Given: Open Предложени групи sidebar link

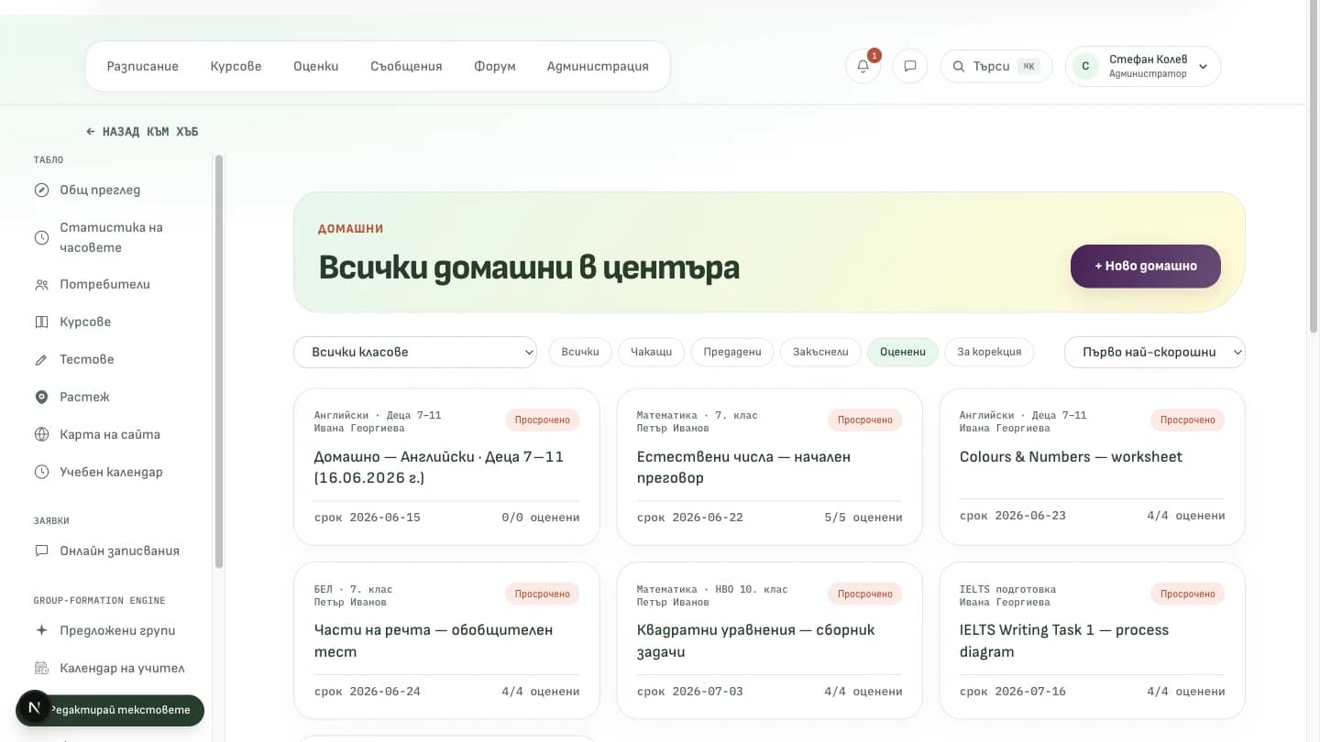Looking at the screenshot, I should pyautogui.click(x=117, y=630).
